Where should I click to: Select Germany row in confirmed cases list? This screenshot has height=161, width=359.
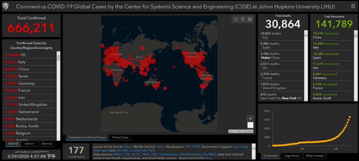[x=29, y=83]
